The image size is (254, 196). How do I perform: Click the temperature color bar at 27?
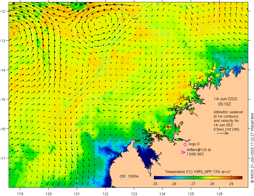click(193, 178)
